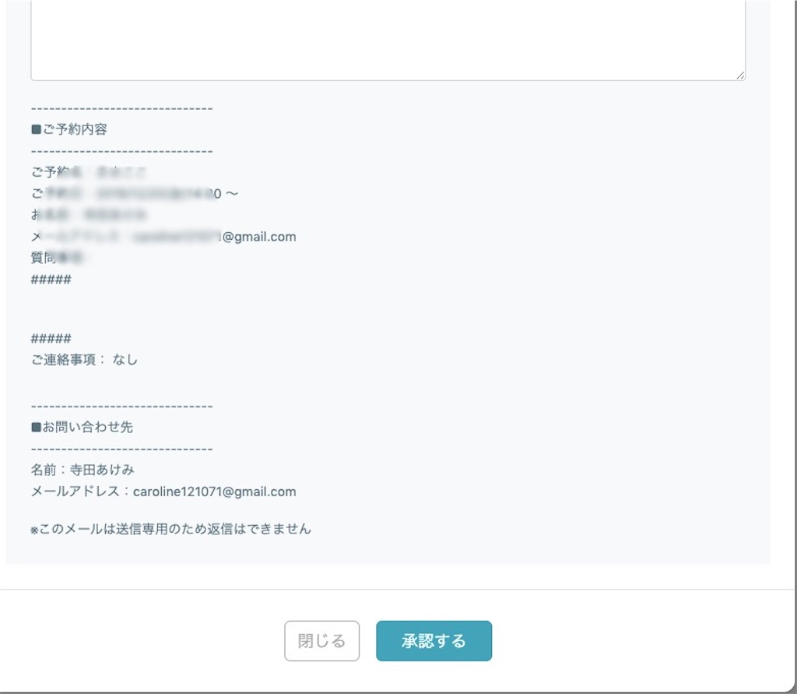Click the メールアドレス label in contact info
Image resolution: width=797 pixels, height=694 pixels.
point(78,491)
